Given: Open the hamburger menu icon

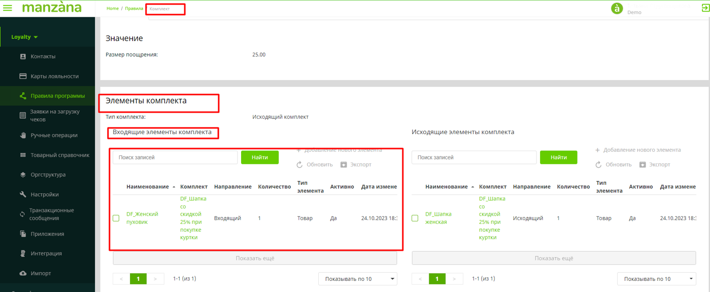Looking at the screenshot, I should coord(8,8).
